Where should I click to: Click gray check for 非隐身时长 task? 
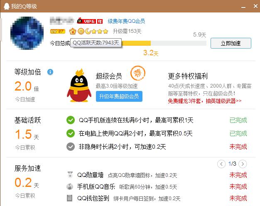[x=71, y=147]
